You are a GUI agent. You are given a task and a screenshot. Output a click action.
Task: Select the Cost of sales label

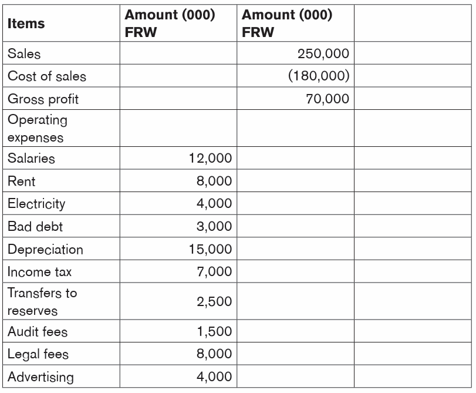point(47,76)
